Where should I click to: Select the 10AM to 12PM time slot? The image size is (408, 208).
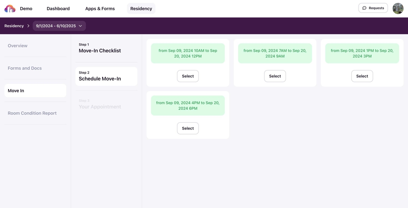[x=188, y=76]
